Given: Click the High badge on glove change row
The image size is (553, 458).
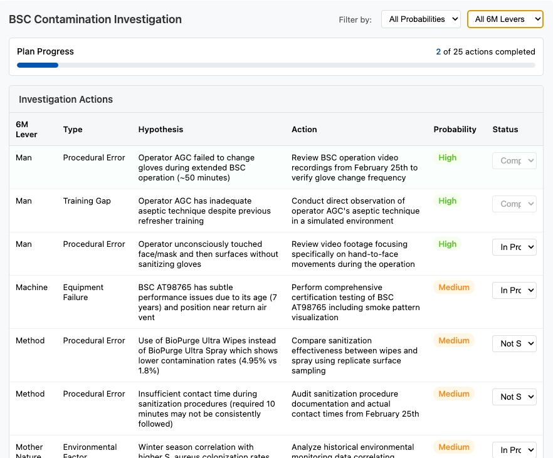Looking at the screenshot, I should tap(447, 158).
